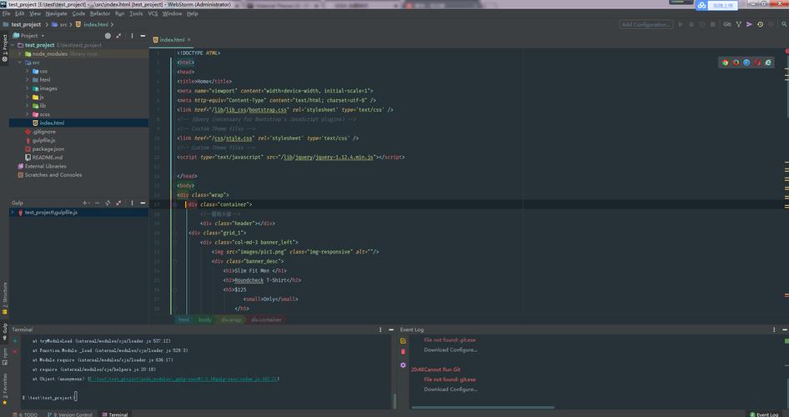The width and height of the screenshot is (789, 417).
Task: Hide the Terminal panel
Action: point(391,329)
